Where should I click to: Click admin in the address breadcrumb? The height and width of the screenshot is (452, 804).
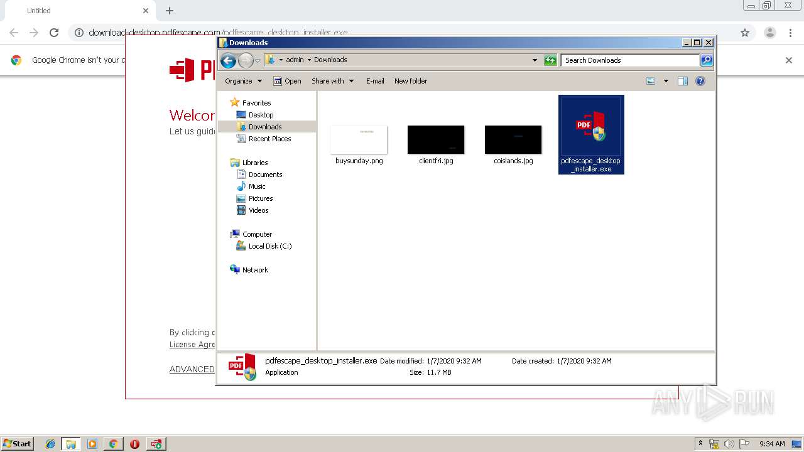coord(295,60)
